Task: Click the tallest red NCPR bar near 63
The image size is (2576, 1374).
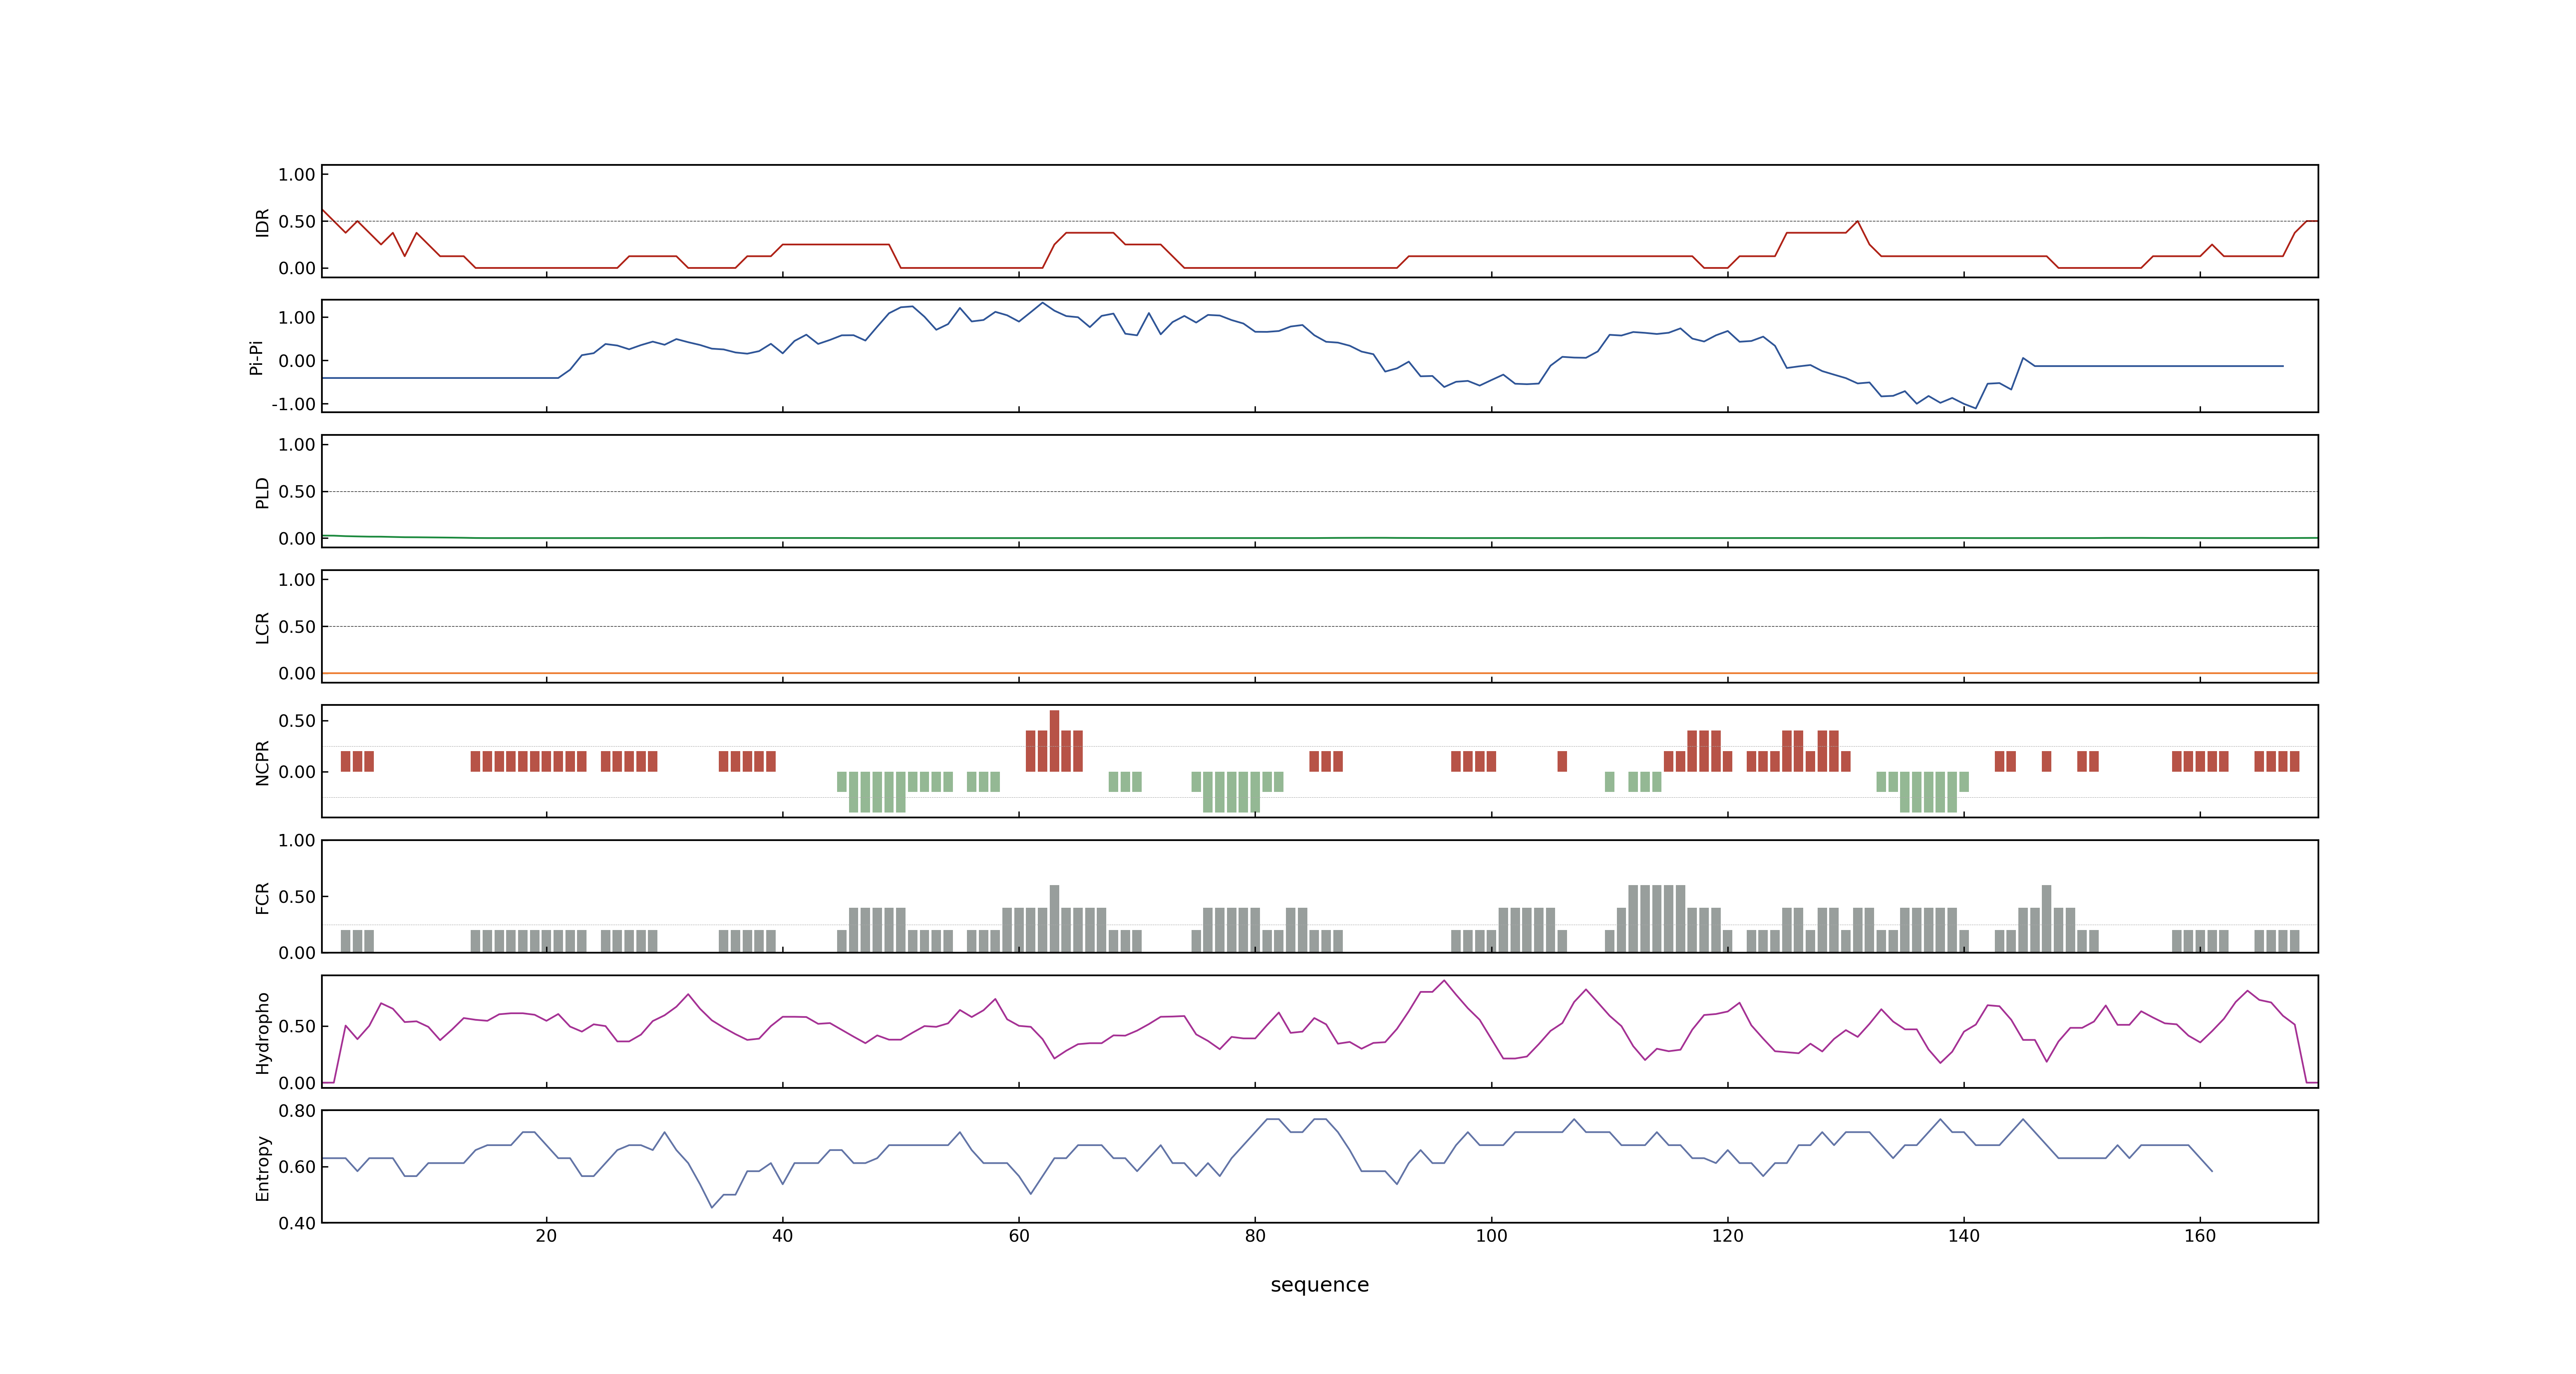Action: [x=1054, y=741]
